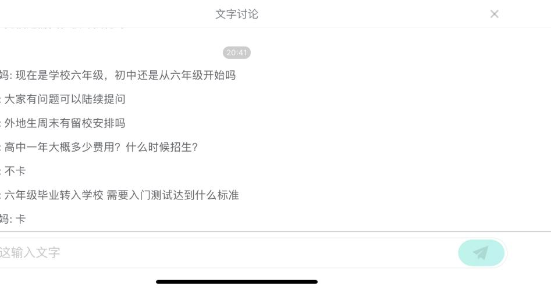This screenshot has height=290, width=551.
Task: Select the phrase 初中还是从六年级开始吗
Action: coord(175,75)
